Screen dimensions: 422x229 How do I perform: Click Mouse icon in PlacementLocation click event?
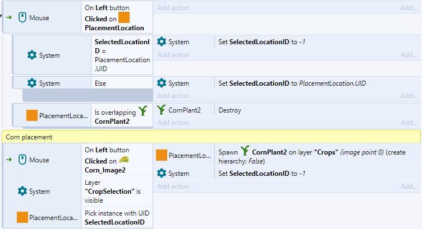pos(22,18)
